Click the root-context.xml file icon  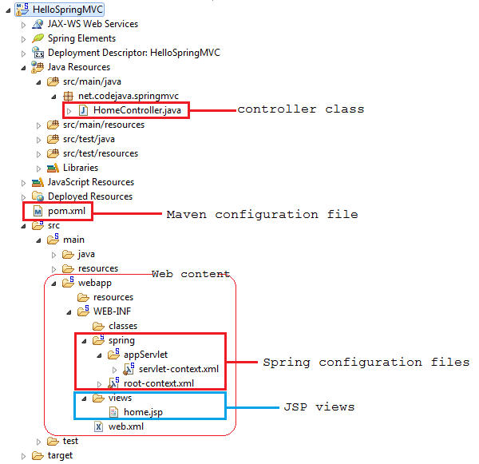click(x=113, y=383)
